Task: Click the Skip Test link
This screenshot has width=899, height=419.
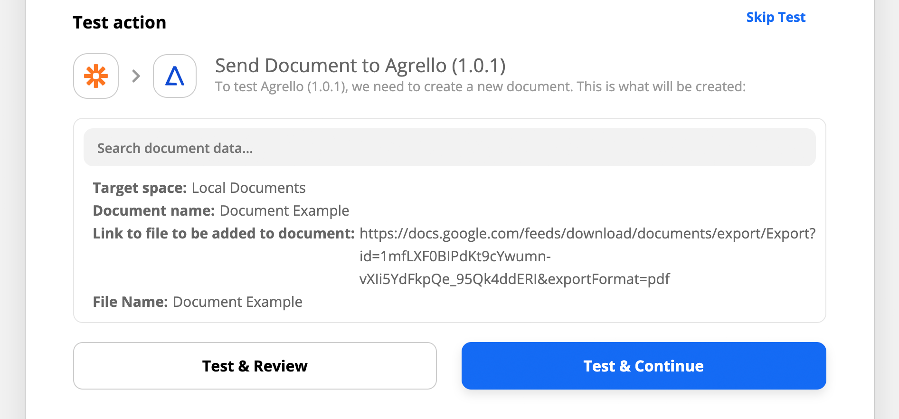Action: (x=776, y=17)
